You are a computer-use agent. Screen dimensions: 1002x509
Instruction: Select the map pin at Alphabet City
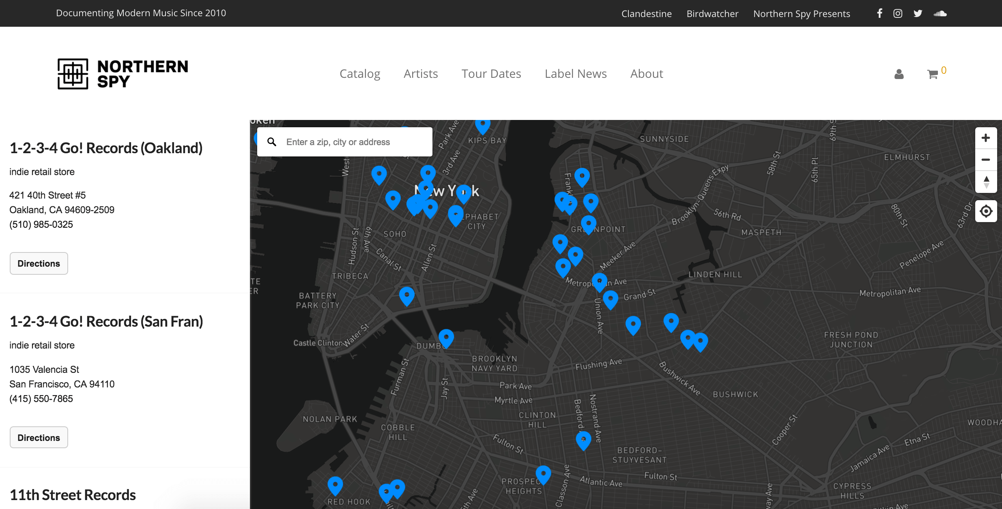click(456, 216)
